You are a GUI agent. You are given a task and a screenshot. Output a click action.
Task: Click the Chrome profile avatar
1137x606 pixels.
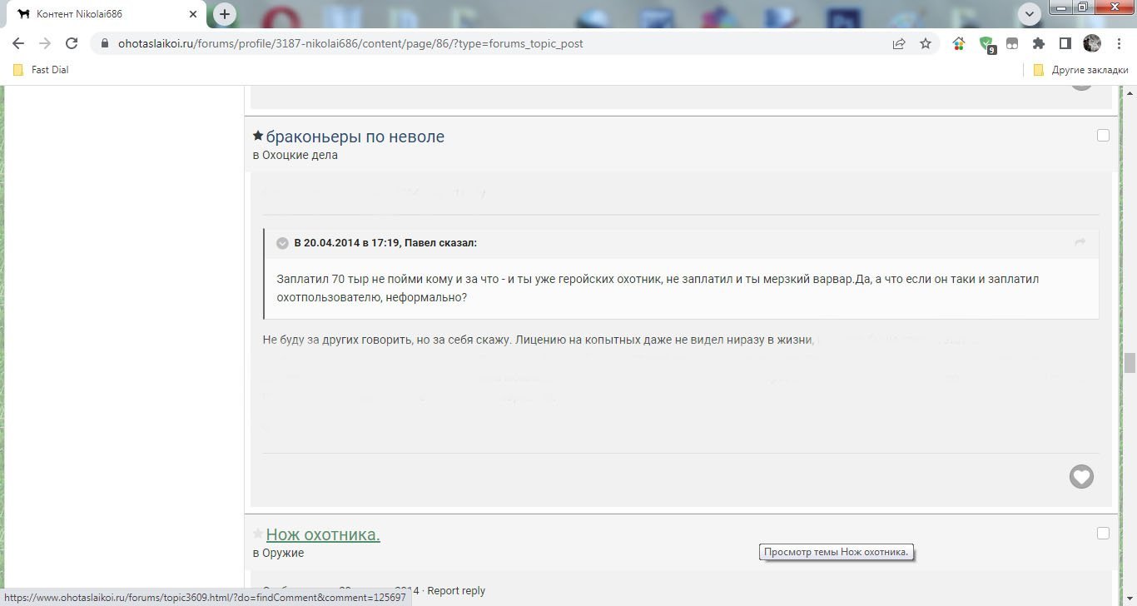click(1091, 43)
